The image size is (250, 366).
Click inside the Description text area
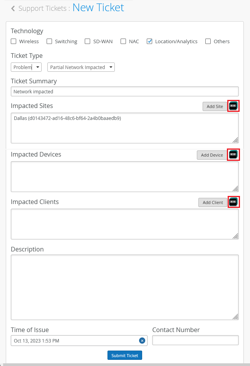[124, 287]
